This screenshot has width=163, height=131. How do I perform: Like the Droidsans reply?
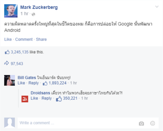coord(34,98)
